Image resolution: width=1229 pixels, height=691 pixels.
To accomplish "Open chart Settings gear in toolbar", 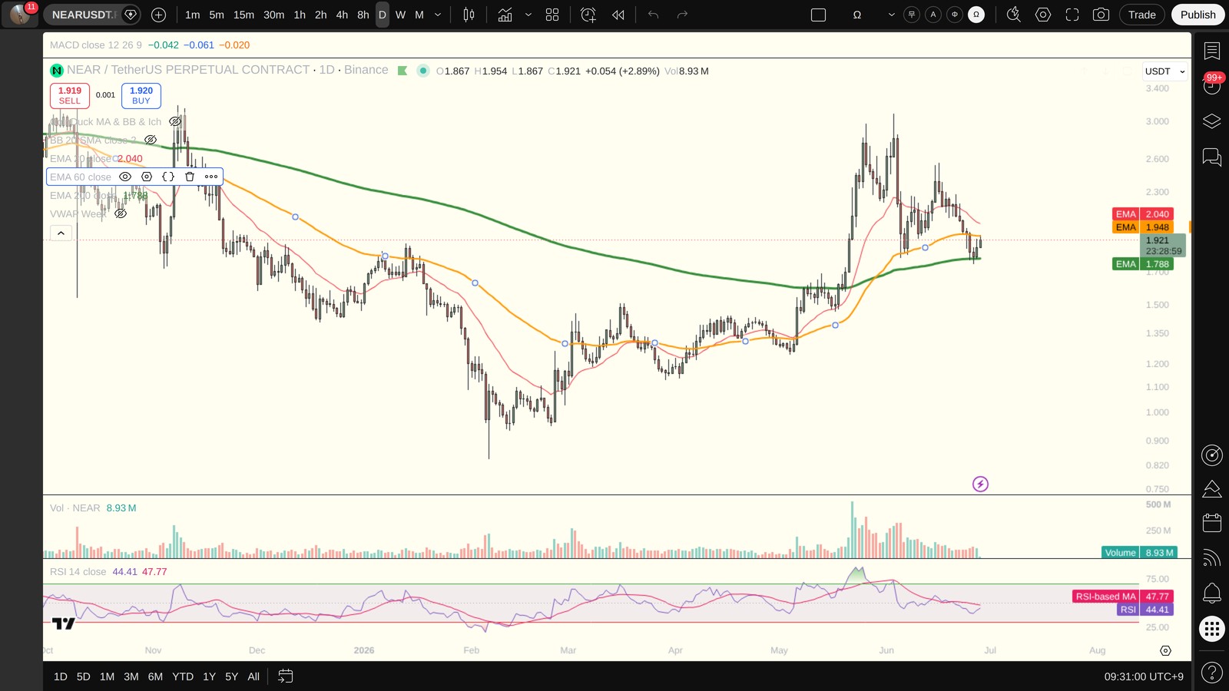I will [1042, 15].
